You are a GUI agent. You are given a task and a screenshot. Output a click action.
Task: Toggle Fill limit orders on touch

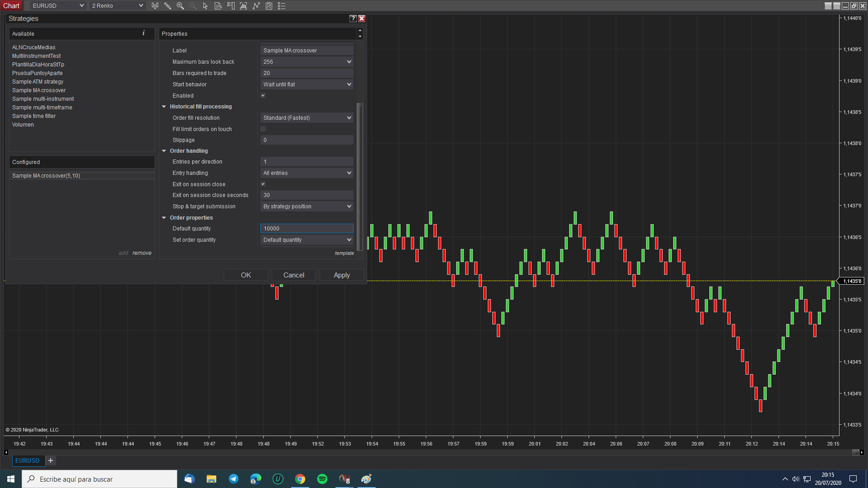tap(263, 129)
